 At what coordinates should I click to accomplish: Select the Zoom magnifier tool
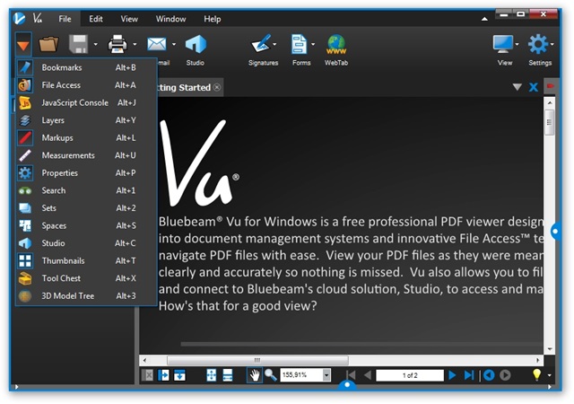click(x=270, y=374)
